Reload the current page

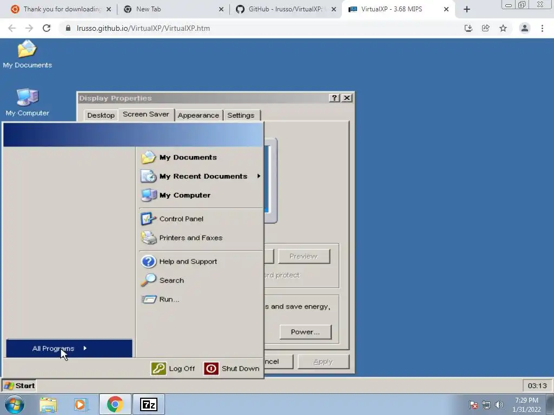click(47, 28)
